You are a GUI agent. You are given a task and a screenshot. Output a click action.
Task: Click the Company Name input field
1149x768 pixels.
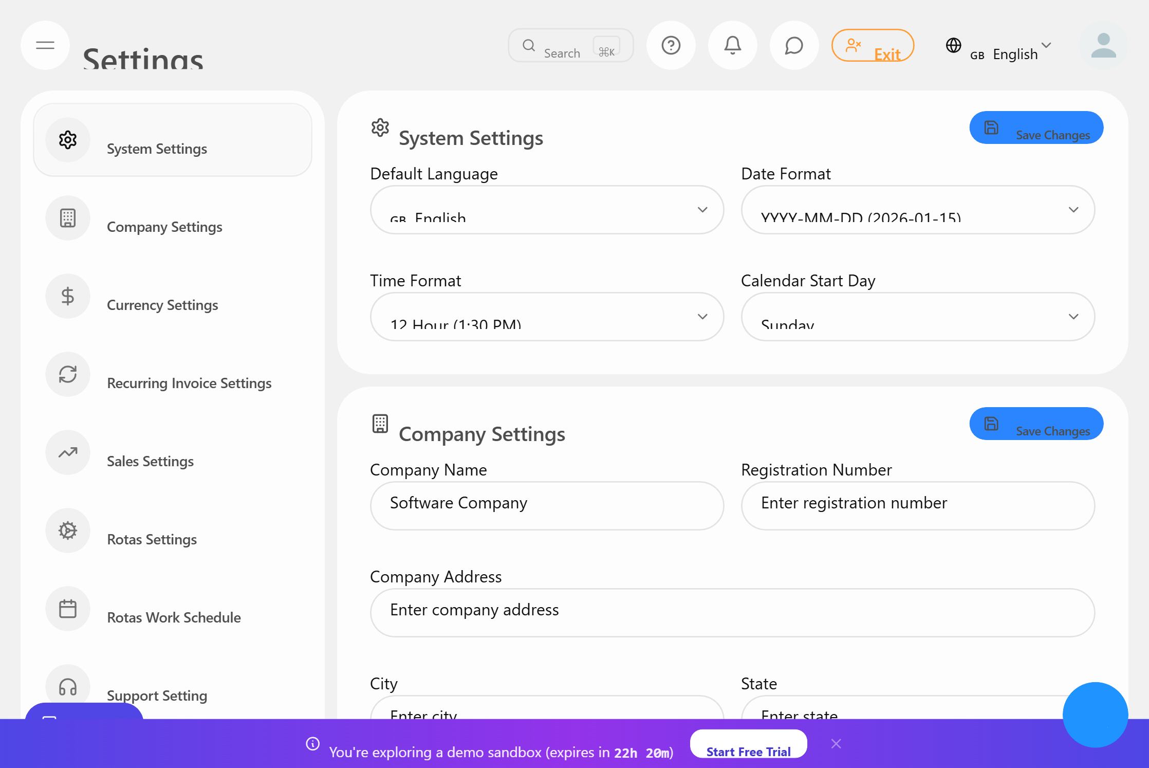click(547, 505)
